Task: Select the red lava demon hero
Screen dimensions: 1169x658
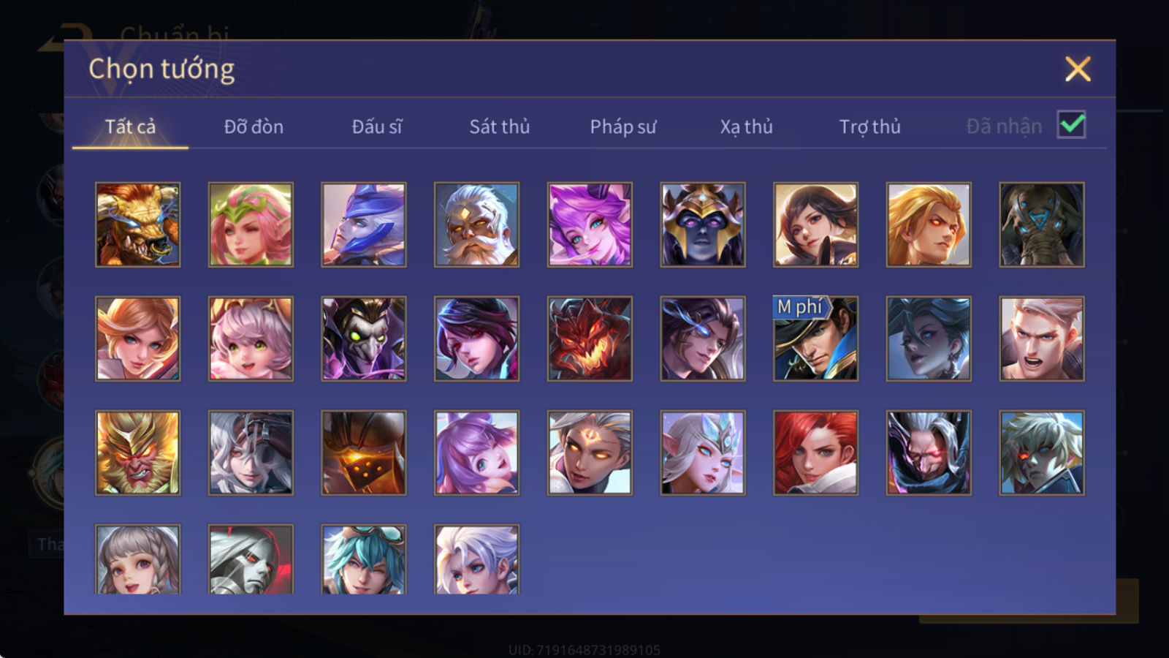Action: click(x=590, y=339)
